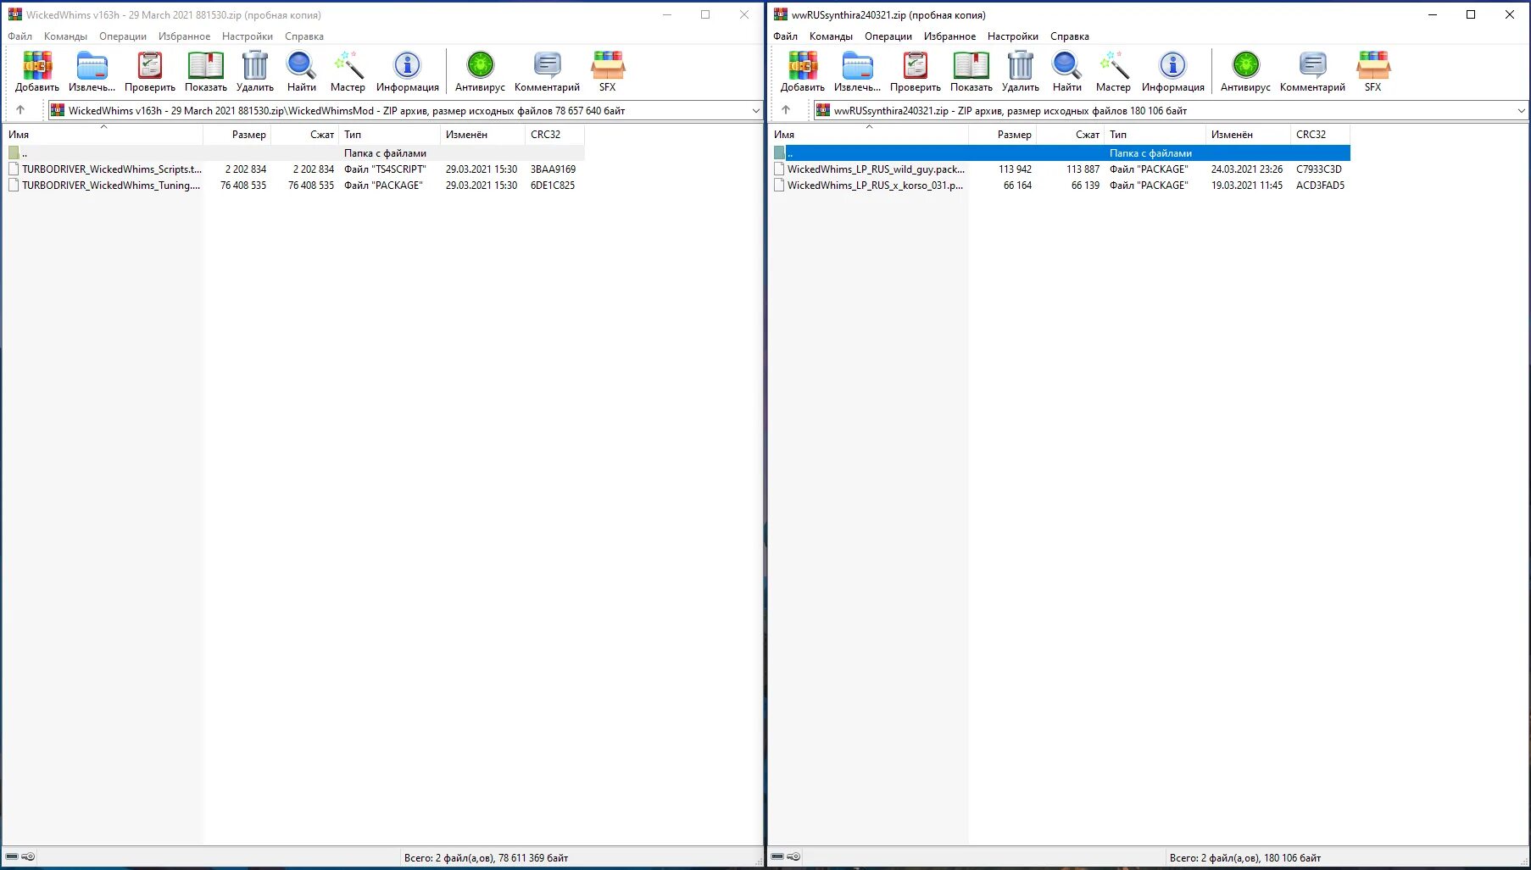Sort by CRC32 column in left window
Image resolution: width=1531 pixels, height=870 pixels.
555,135
